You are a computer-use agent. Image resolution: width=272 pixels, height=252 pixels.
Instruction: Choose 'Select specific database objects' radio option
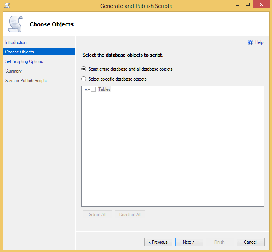tap(84, 79)
